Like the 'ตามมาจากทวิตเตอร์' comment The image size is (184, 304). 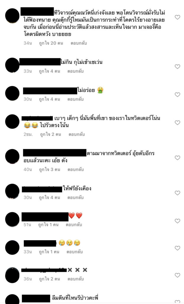pyautogui.click(x=177, y=158)
